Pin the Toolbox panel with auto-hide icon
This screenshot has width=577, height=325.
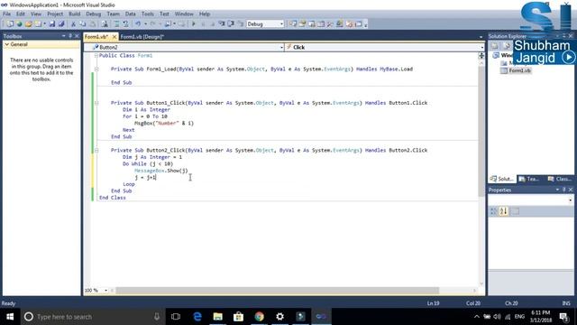point(70,36)
